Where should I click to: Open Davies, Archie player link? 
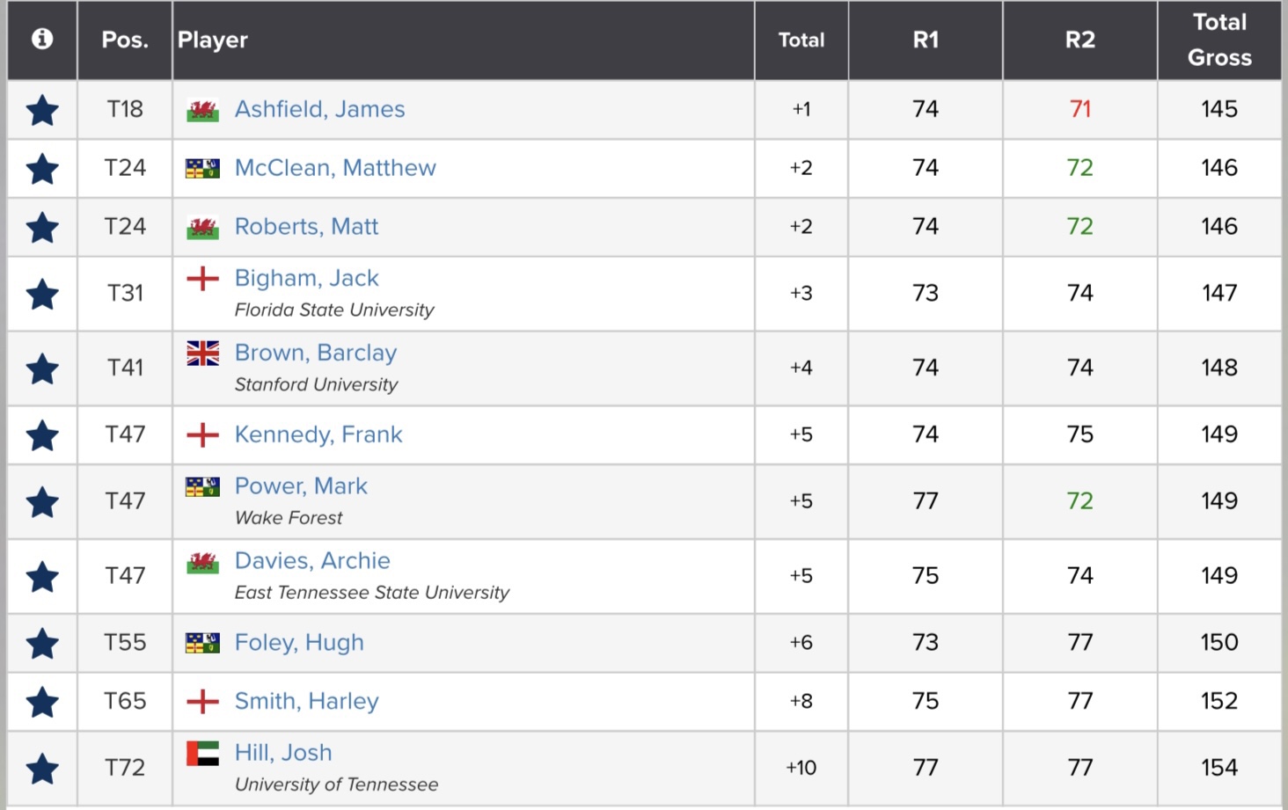(312, 561)
